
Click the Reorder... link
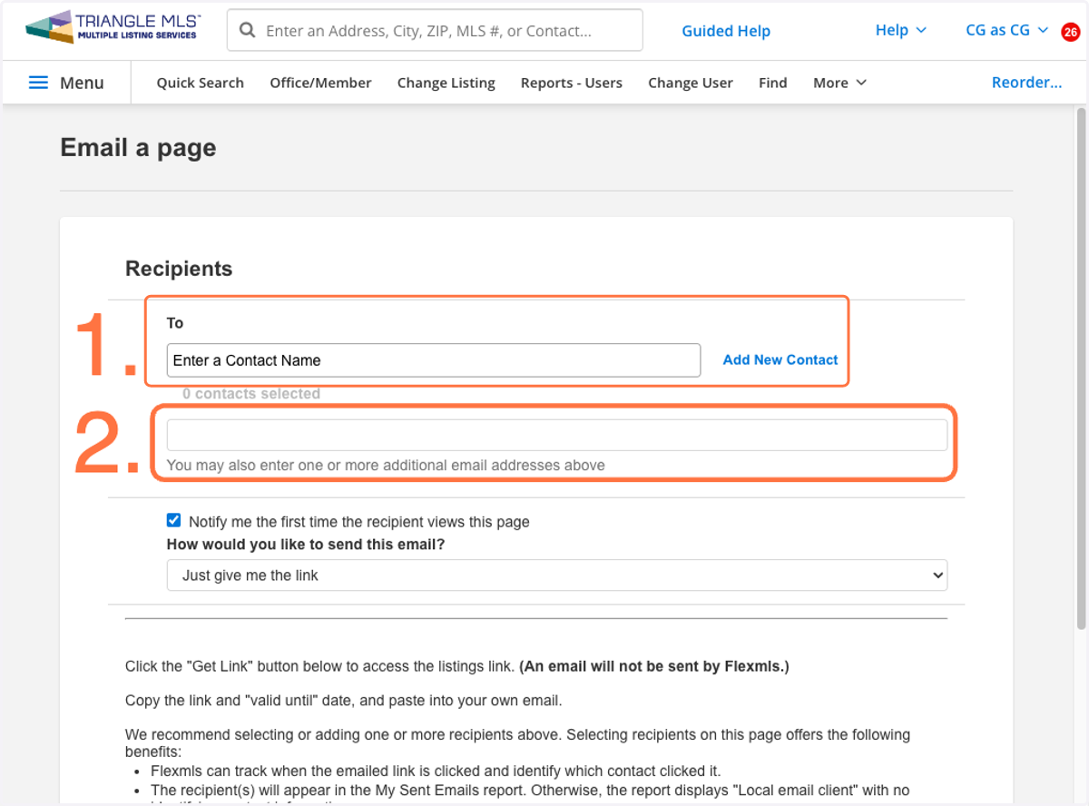(1026, 83)
